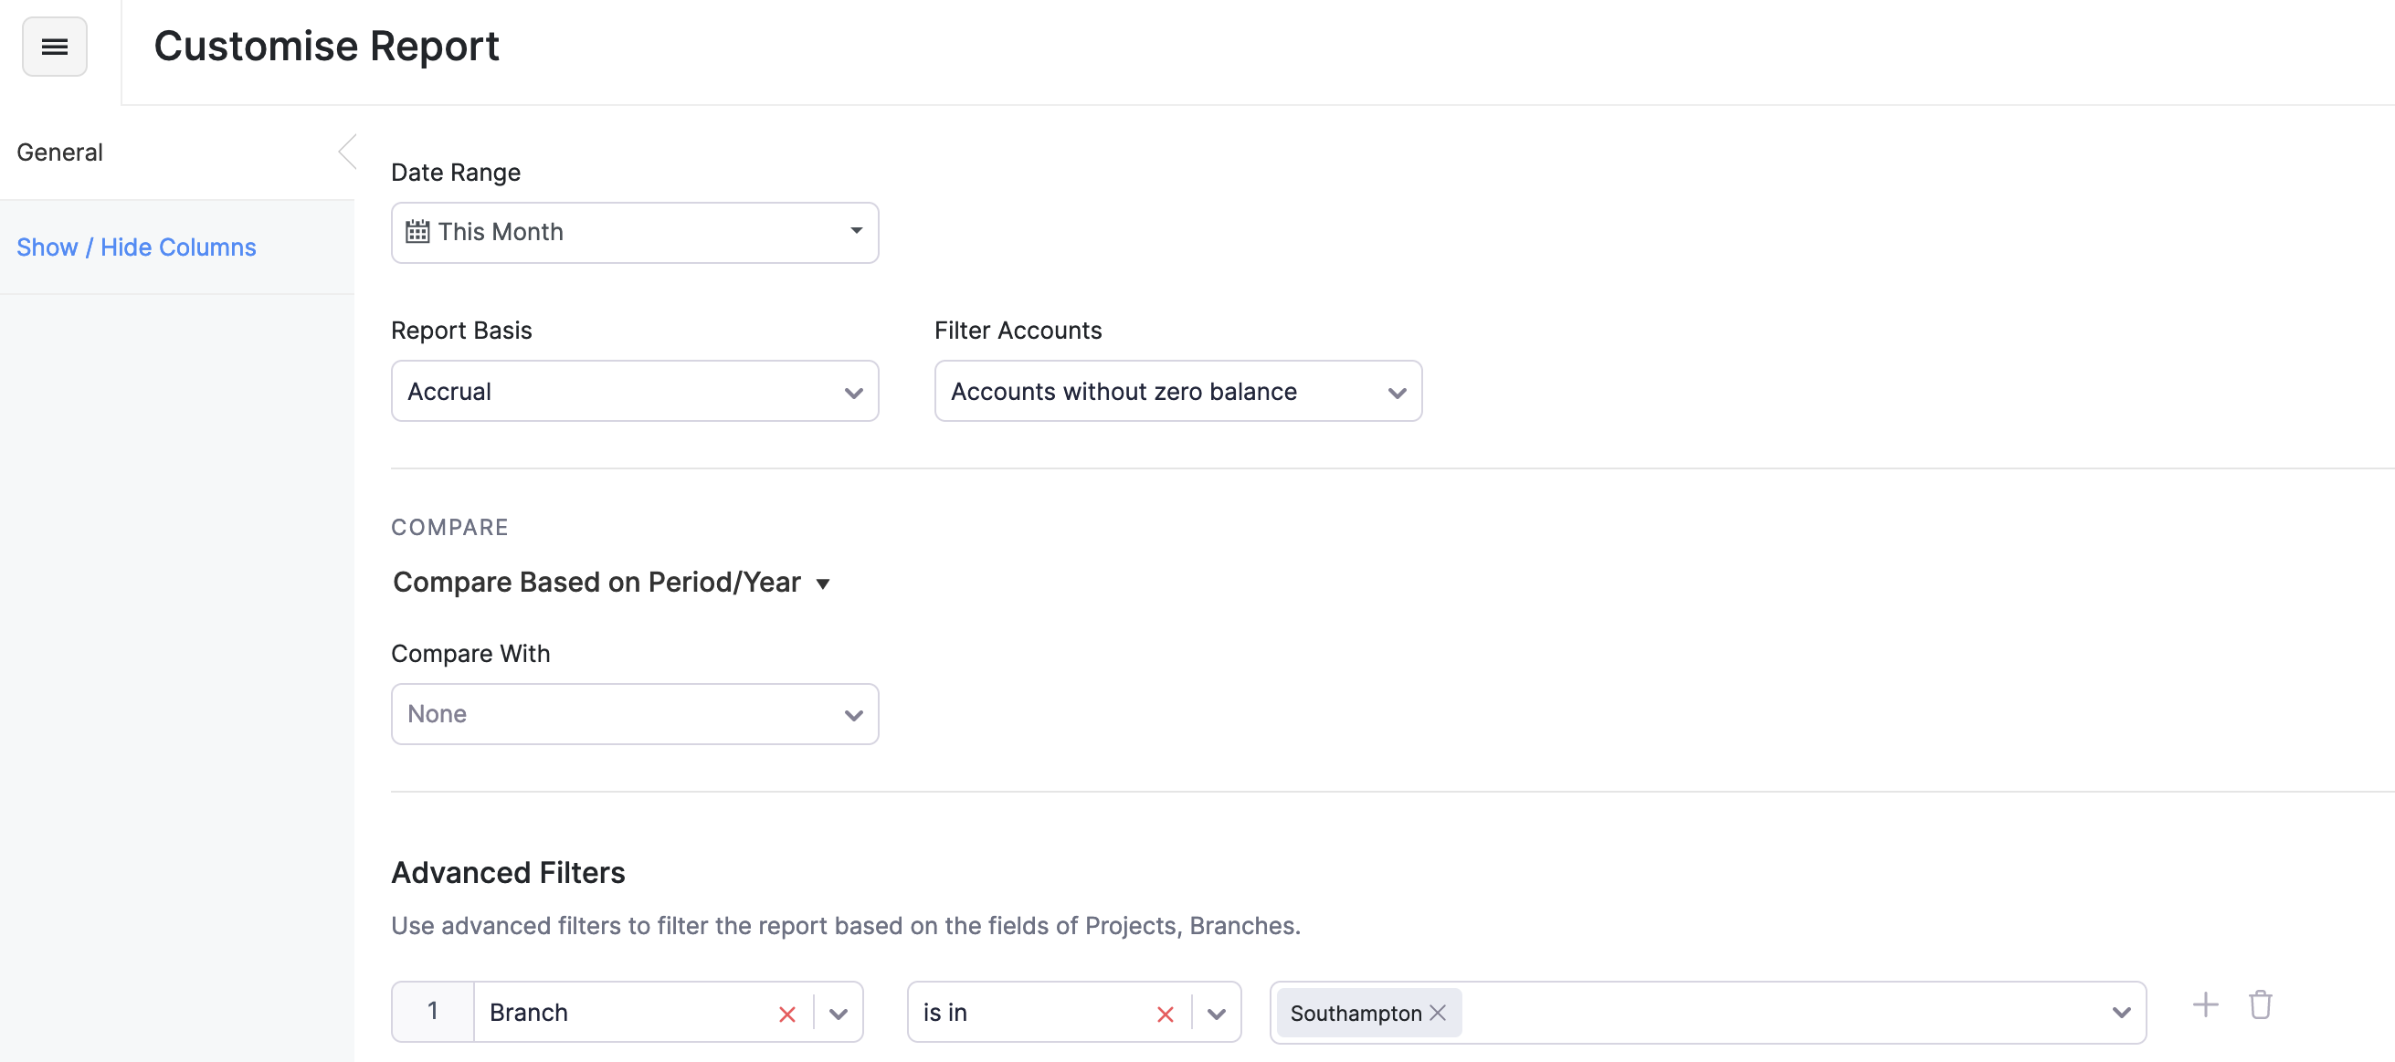Open the hamburger menu button

click(54, 47)
